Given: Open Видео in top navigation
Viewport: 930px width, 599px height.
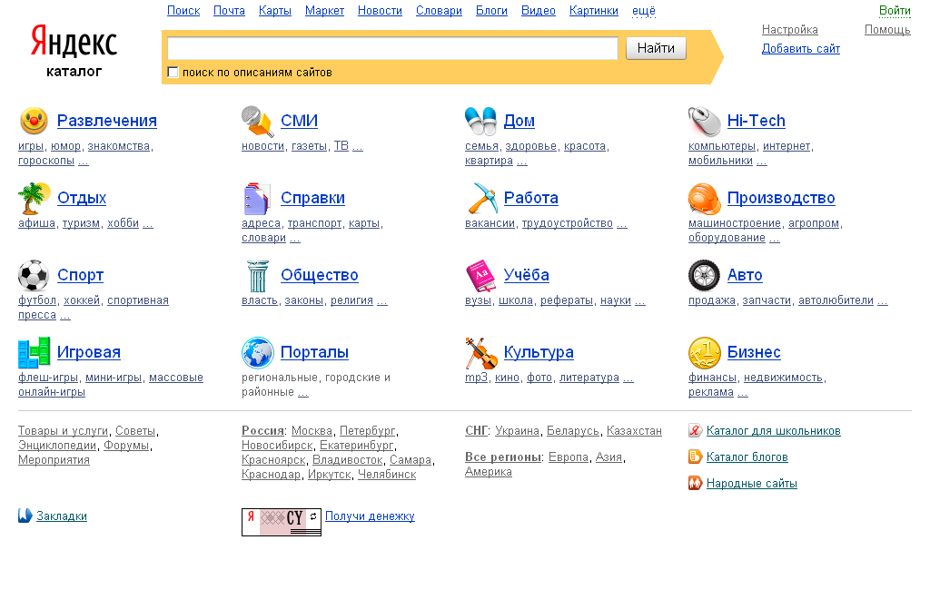Looking at the screenshot, I should (x=539, y=11).
